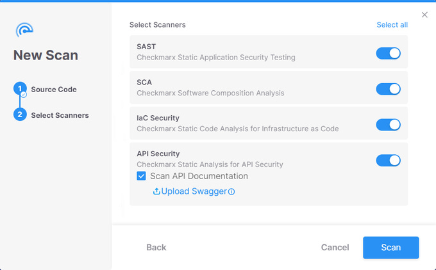This screenshot has height=270, width=436.
Task: Click the upload icon beside Upload Swagger
Action: 156,191
